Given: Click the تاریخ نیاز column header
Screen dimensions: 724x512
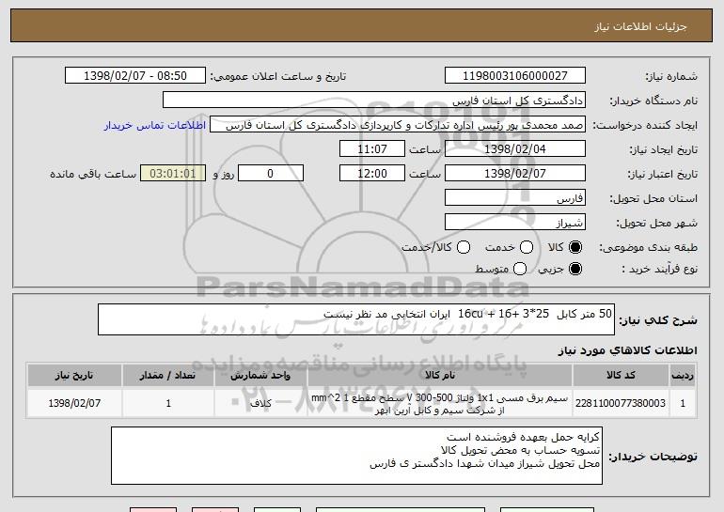Looking at the screenshot, I should (x=74, y=376).
